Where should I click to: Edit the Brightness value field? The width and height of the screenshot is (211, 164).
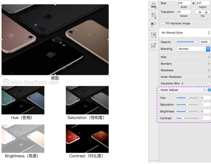coord(205,111)
